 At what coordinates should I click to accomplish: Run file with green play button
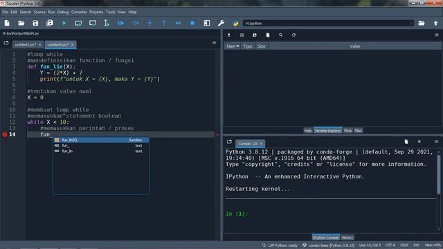tap(64, 23)
